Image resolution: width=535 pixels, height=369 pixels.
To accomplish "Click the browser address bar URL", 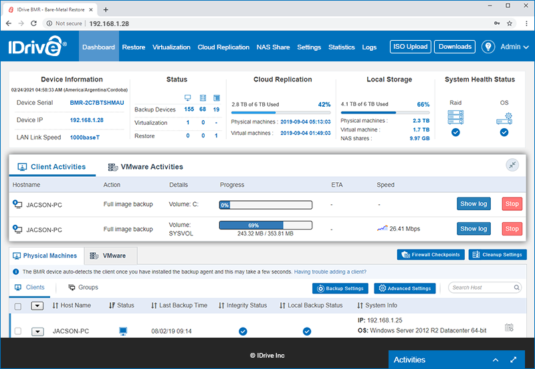I will coord(109,23).
